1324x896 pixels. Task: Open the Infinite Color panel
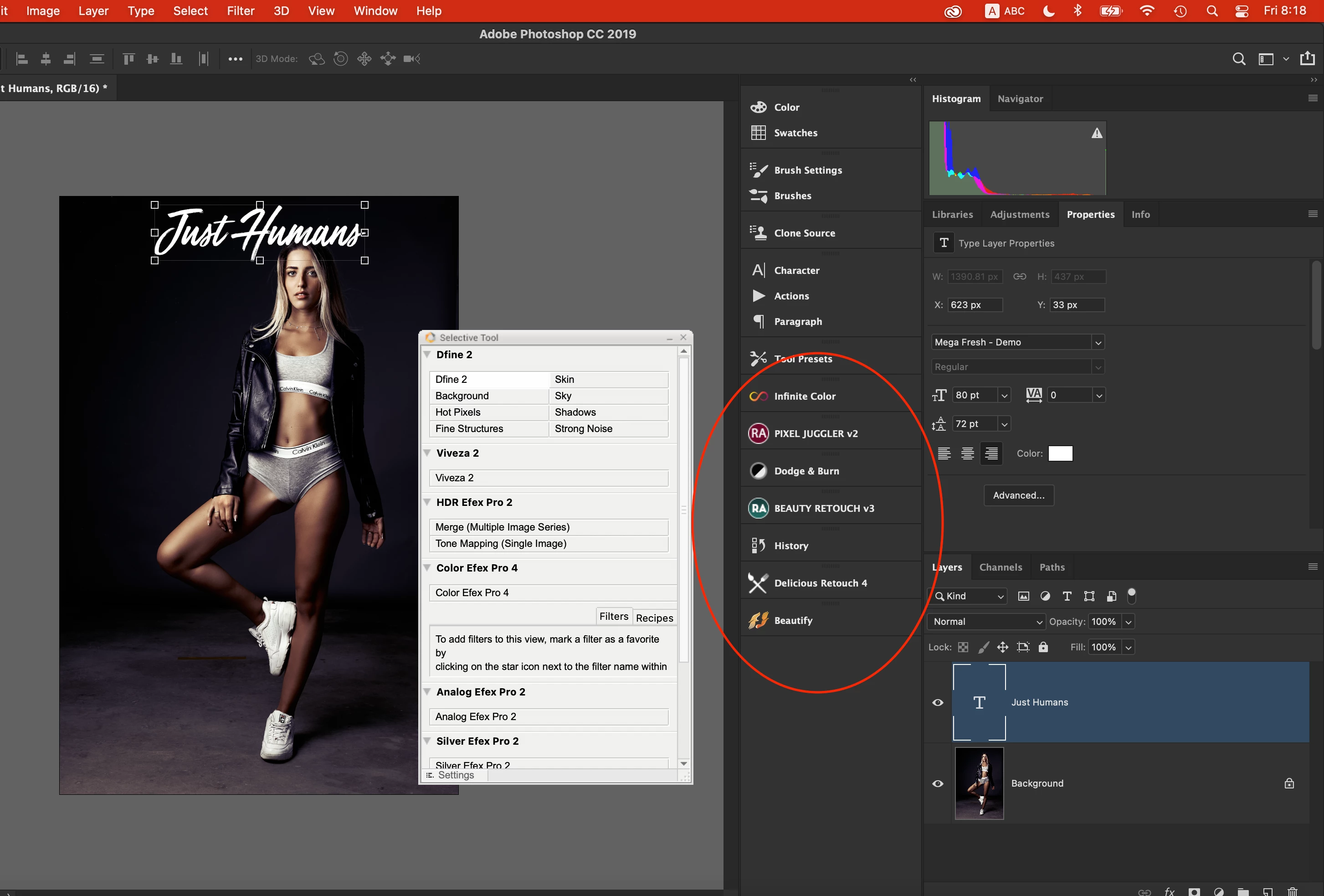click(x=804, y=396)
